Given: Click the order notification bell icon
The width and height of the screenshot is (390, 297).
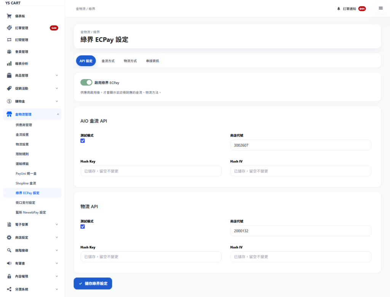Looking at the screenshot, I should coord(339,9).
